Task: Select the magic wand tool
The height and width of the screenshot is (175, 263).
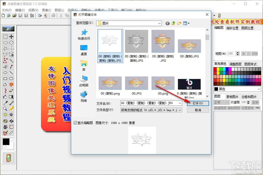Action: 11,61
